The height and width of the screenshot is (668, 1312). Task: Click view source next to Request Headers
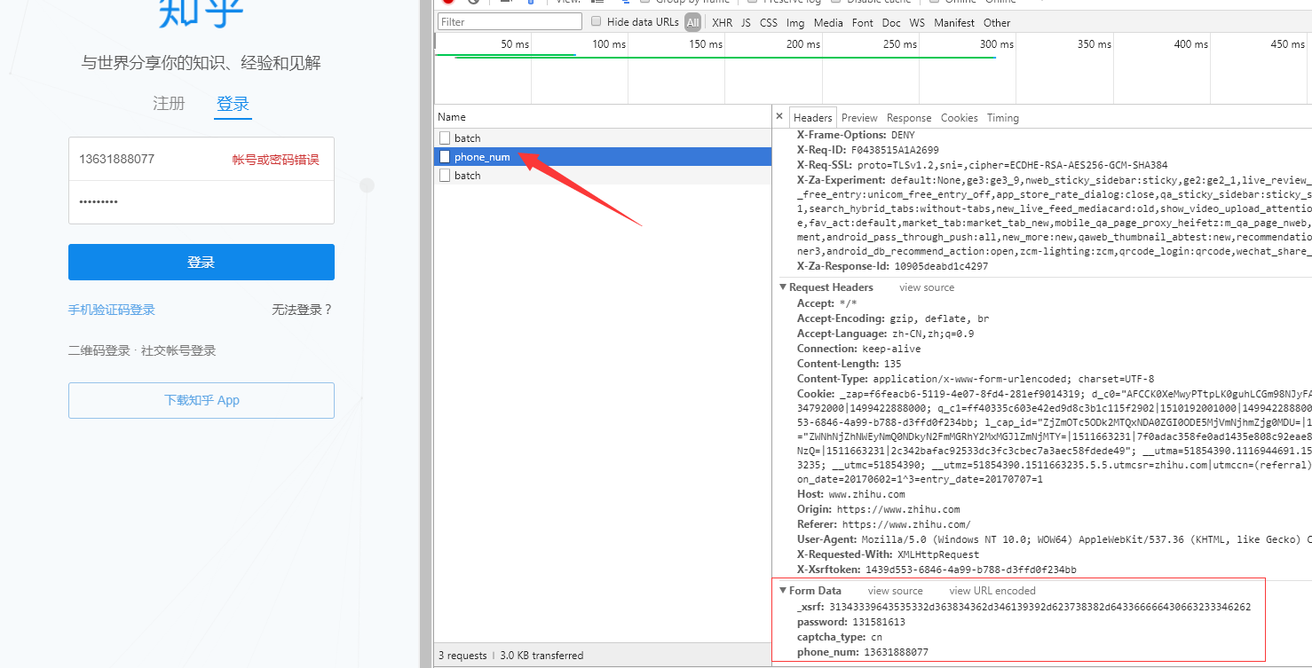(x=926, y=287)
